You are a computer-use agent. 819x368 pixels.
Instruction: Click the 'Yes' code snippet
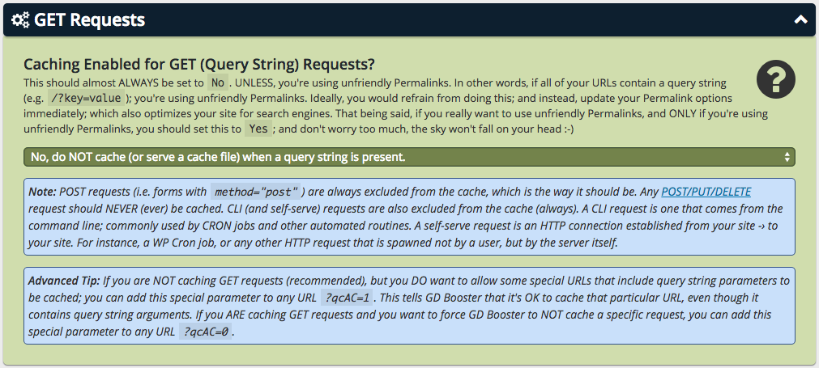(x=258, y=129)
